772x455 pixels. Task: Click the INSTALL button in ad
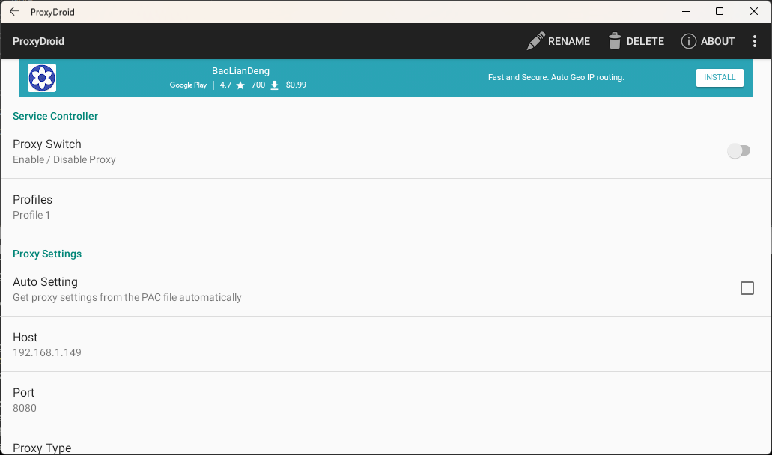(x=720, y=77)
